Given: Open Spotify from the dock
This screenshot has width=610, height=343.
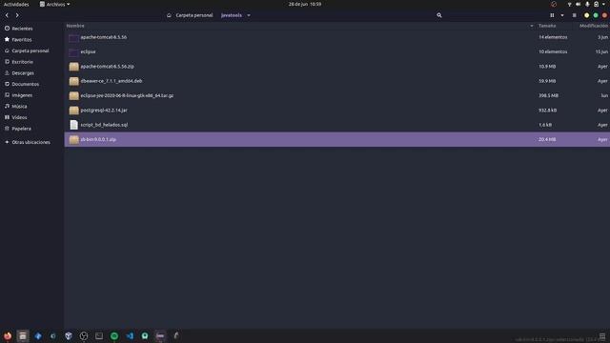Looking at the screenshot, I should [114, 336].
